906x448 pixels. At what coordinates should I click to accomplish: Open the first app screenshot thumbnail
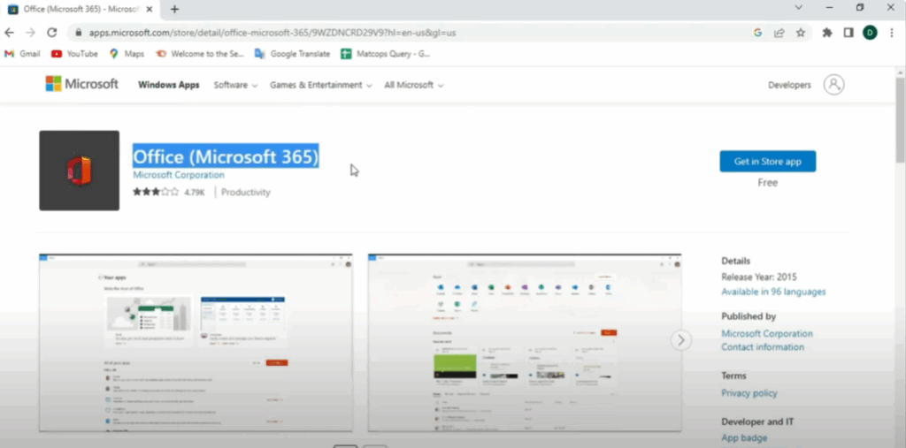pyautogui.click(x=196, y=343)
